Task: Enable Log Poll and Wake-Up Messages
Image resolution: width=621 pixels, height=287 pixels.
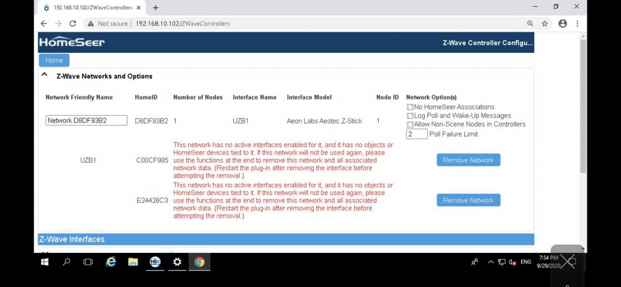Action: pyautogui.click(x=410, y=116)
